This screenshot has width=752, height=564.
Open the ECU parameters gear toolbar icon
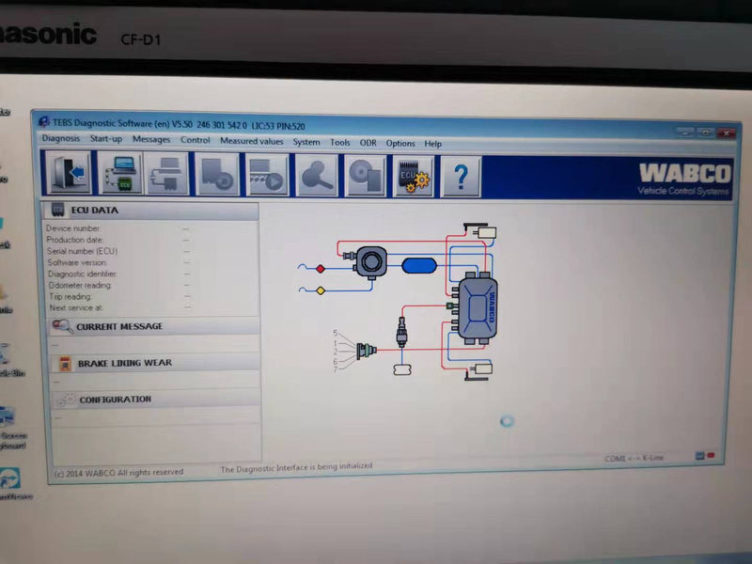pyautogui.click(x=411, y=174)
